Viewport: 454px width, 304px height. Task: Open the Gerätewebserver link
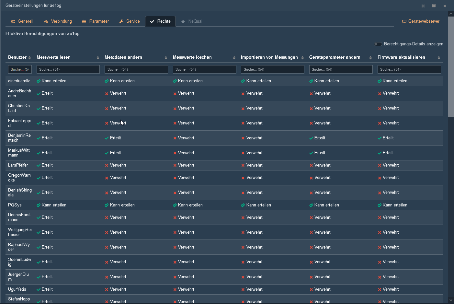click(x=424, y=21)
